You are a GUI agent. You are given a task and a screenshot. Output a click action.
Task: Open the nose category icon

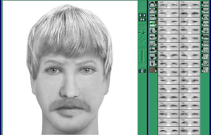(x=152, y=30)
